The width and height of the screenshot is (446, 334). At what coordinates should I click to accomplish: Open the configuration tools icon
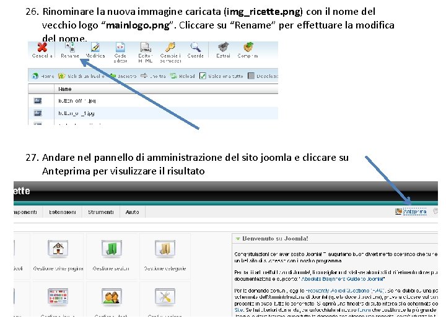(x=165, y=296)
